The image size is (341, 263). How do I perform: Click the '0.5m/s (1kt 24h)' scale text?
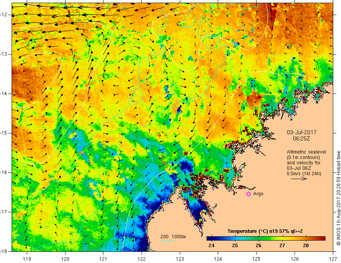pos(304,174)
